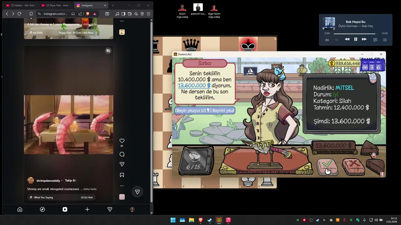Expand caption with daha fazla on shrimp reel

point(90,189)
